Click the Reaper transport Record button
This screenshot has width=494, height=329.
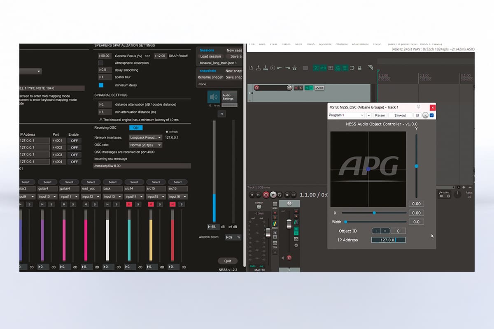point(266,195)
